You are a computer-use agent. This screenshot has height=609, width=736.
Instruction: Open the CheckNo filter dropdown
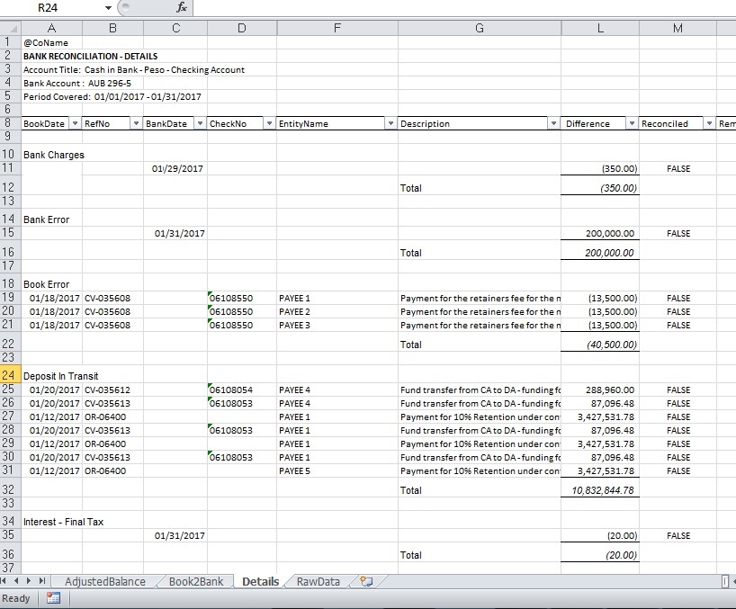[x=269, y=123]
